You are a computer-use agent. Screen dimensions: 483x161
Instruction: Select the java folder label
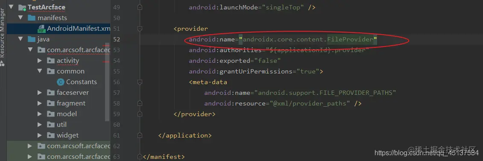[x=44, y=39]
